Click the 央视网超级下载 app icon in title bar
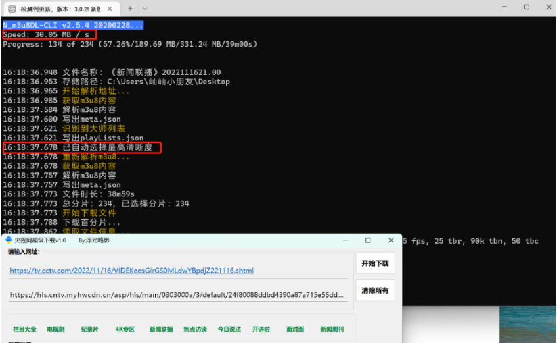 tap(9, 240)
